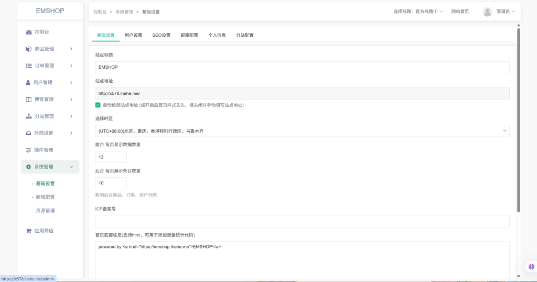
Task: Expand 分站管理 submenu chevron
Action: pos(71,116)
